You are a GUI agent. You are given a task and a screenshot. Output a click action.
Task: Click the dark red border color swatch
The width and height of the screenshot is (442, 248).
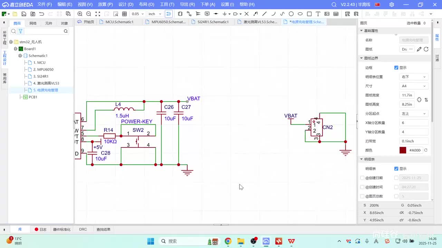click(x=403, y=150)
